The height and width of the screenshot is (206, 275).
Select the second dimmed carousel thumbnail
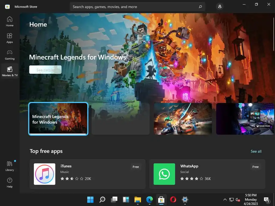[x=121, y=119]
